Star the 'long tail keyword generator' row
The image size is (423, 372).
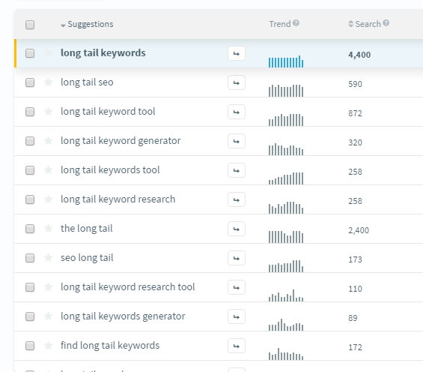point(48,140)
